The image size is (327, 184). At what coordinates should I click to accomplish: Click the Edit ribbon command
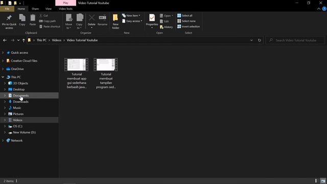[165, 21]
